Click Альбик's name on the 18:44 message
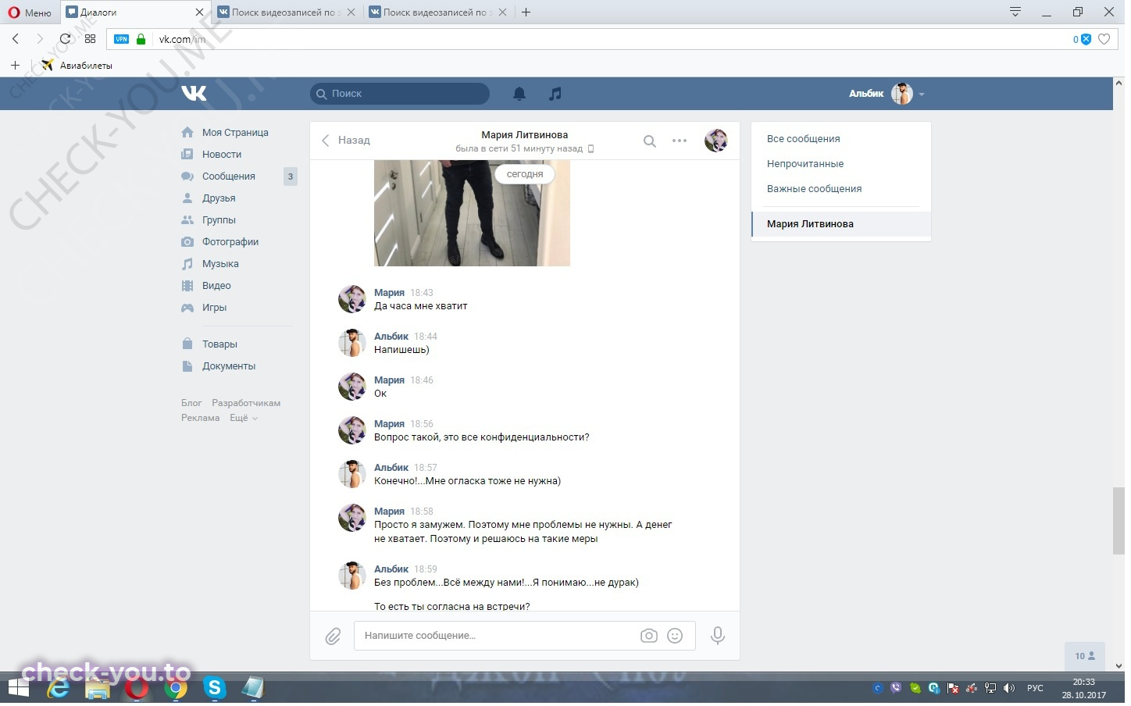This screenshot has width=1131, height=706. coord(391,337)
